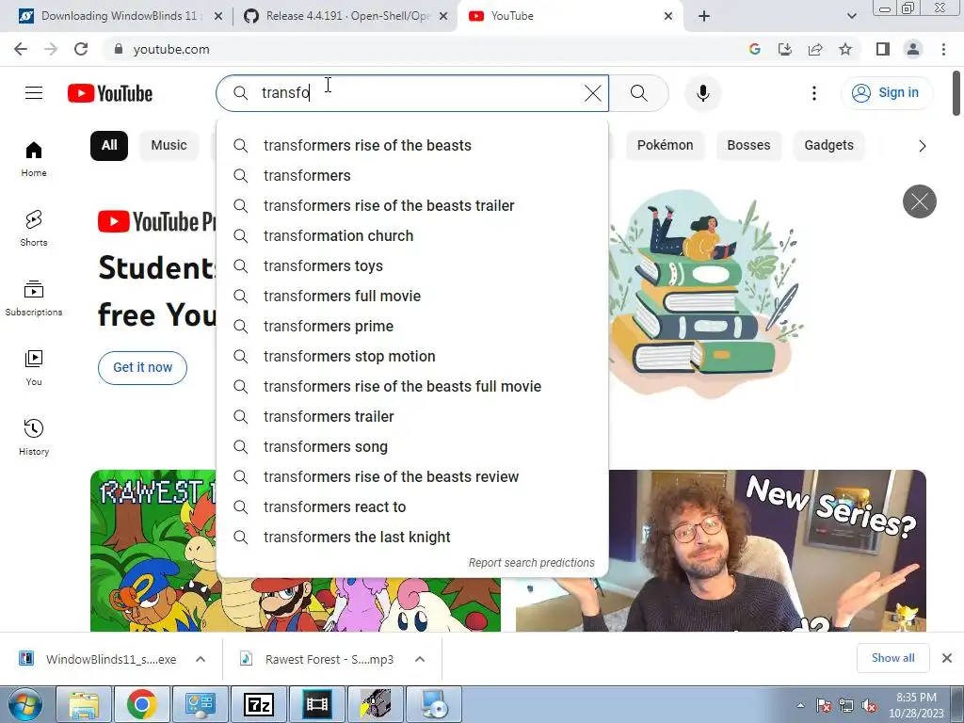Click the YouTube logo
Viewport: 964px width, 723px height.
pos(110,93)
